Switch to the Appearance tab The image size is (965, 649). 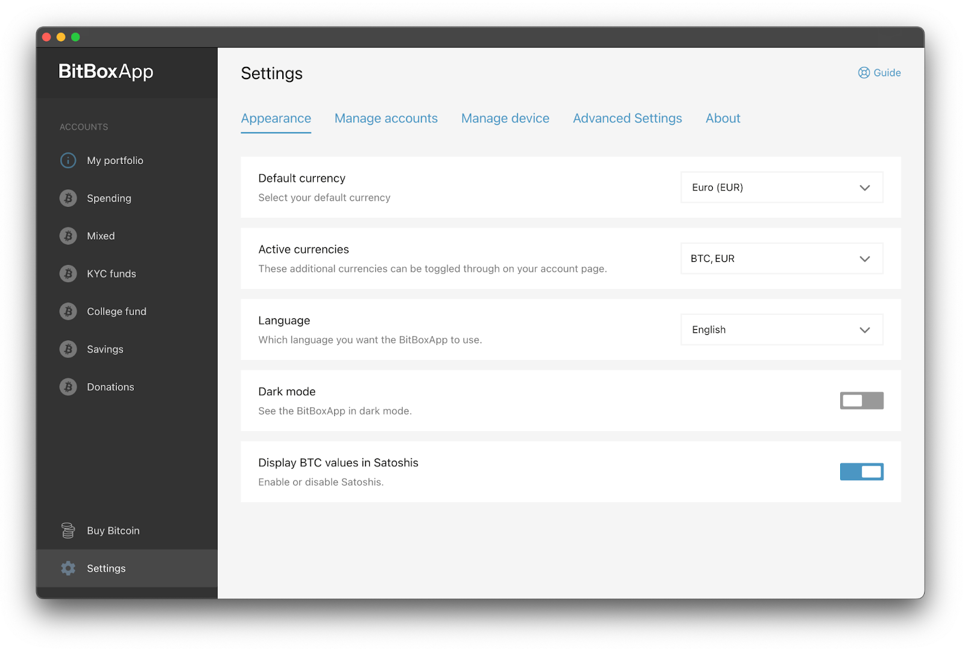click(276, 119)
